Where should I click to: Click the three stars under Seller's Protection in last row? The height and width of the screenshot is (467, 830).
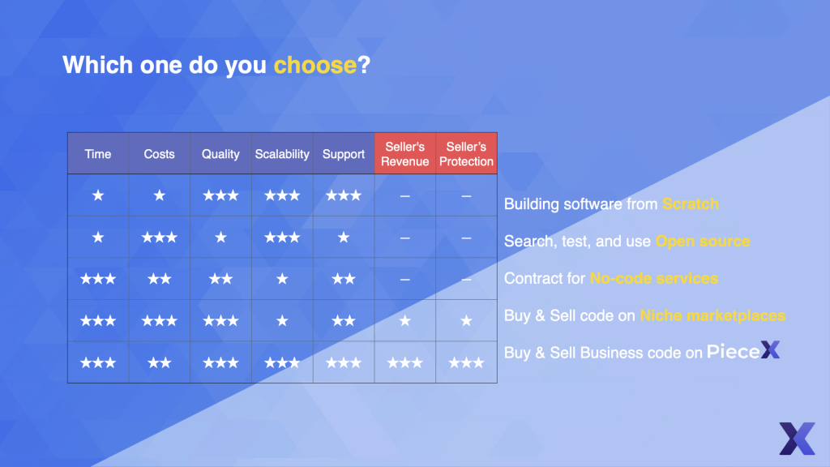click(466, 362)
